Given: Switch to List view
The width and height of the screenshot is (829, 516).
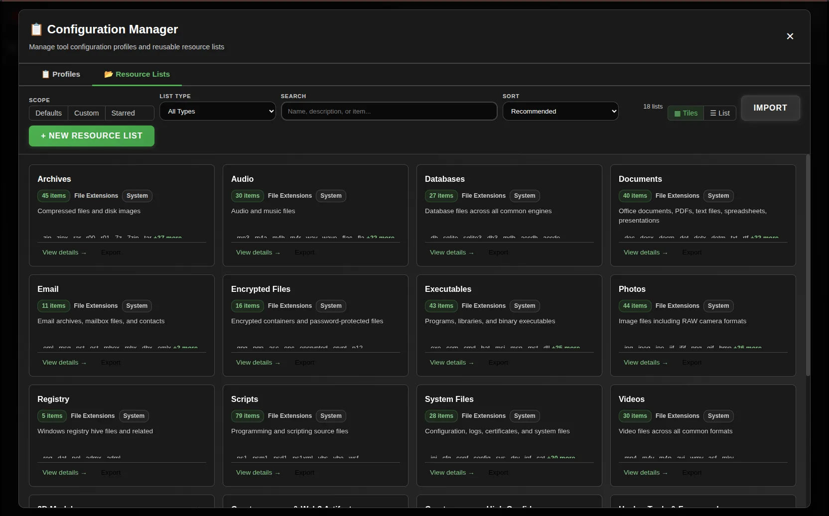Looking at the screenshot, I should (x=720, y=113).
